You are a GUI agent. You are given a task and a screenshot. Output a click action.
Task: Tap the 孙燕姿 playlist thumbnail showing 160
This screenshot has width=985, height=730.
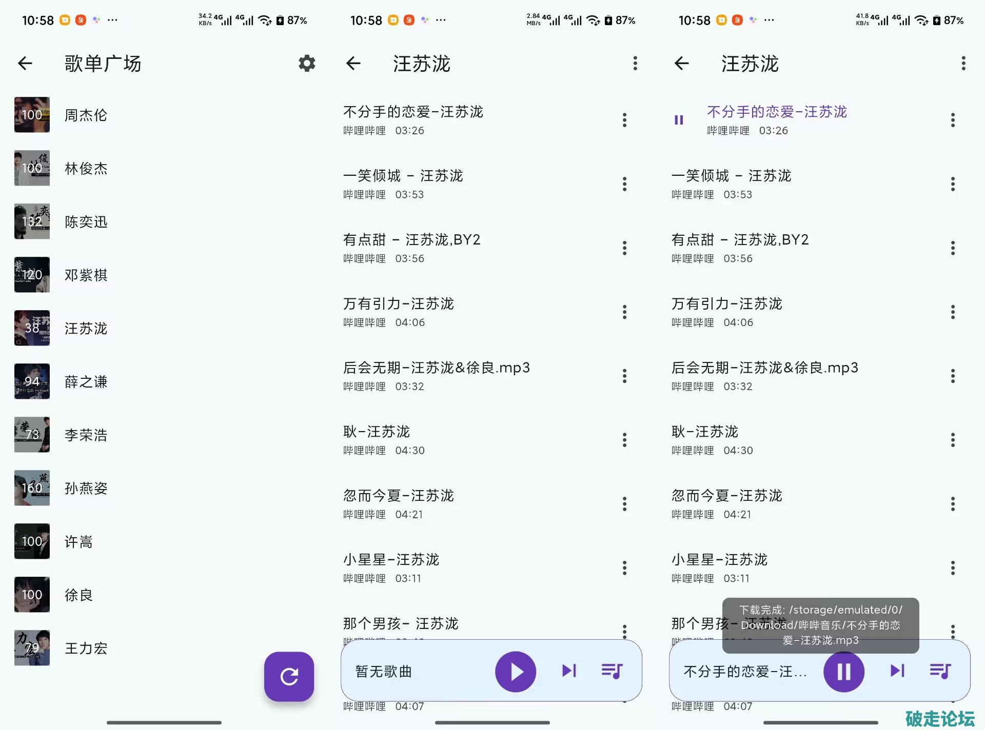click(32, 488)
